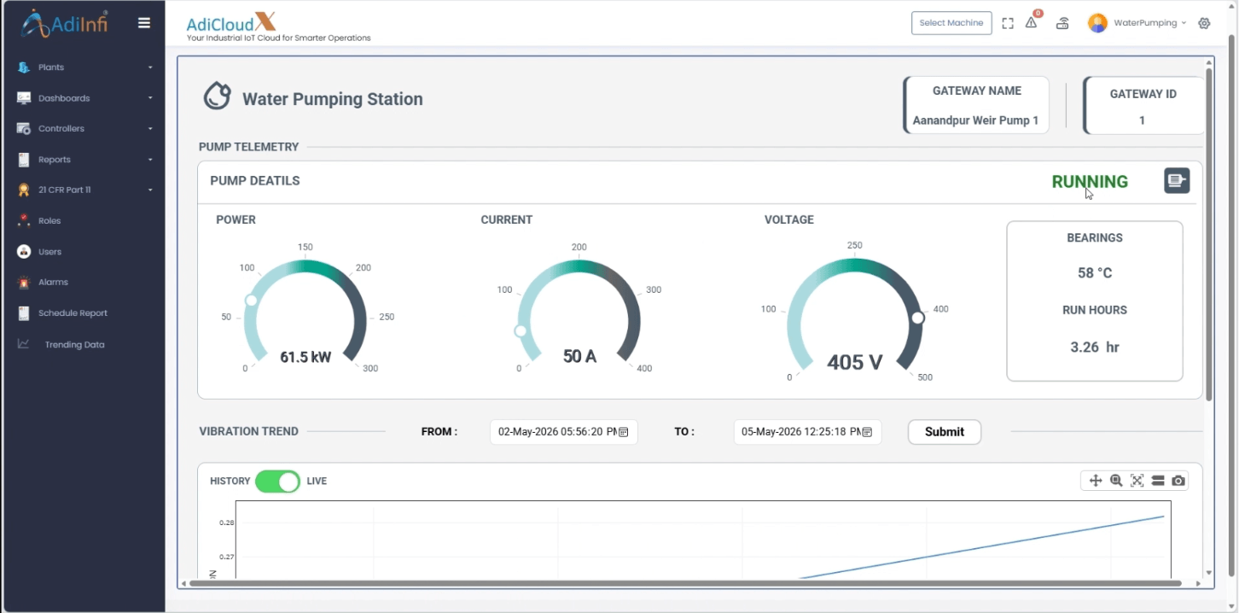Select the chart pan tool icon

coord(1096,481)
